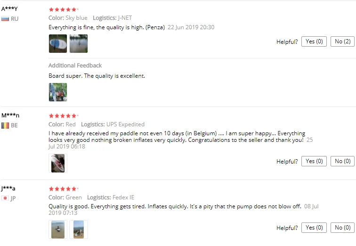This screenshot has width=356, height=246.
Task: Click the Russian flag icon beside RU
Action: [x=5, y=19]
